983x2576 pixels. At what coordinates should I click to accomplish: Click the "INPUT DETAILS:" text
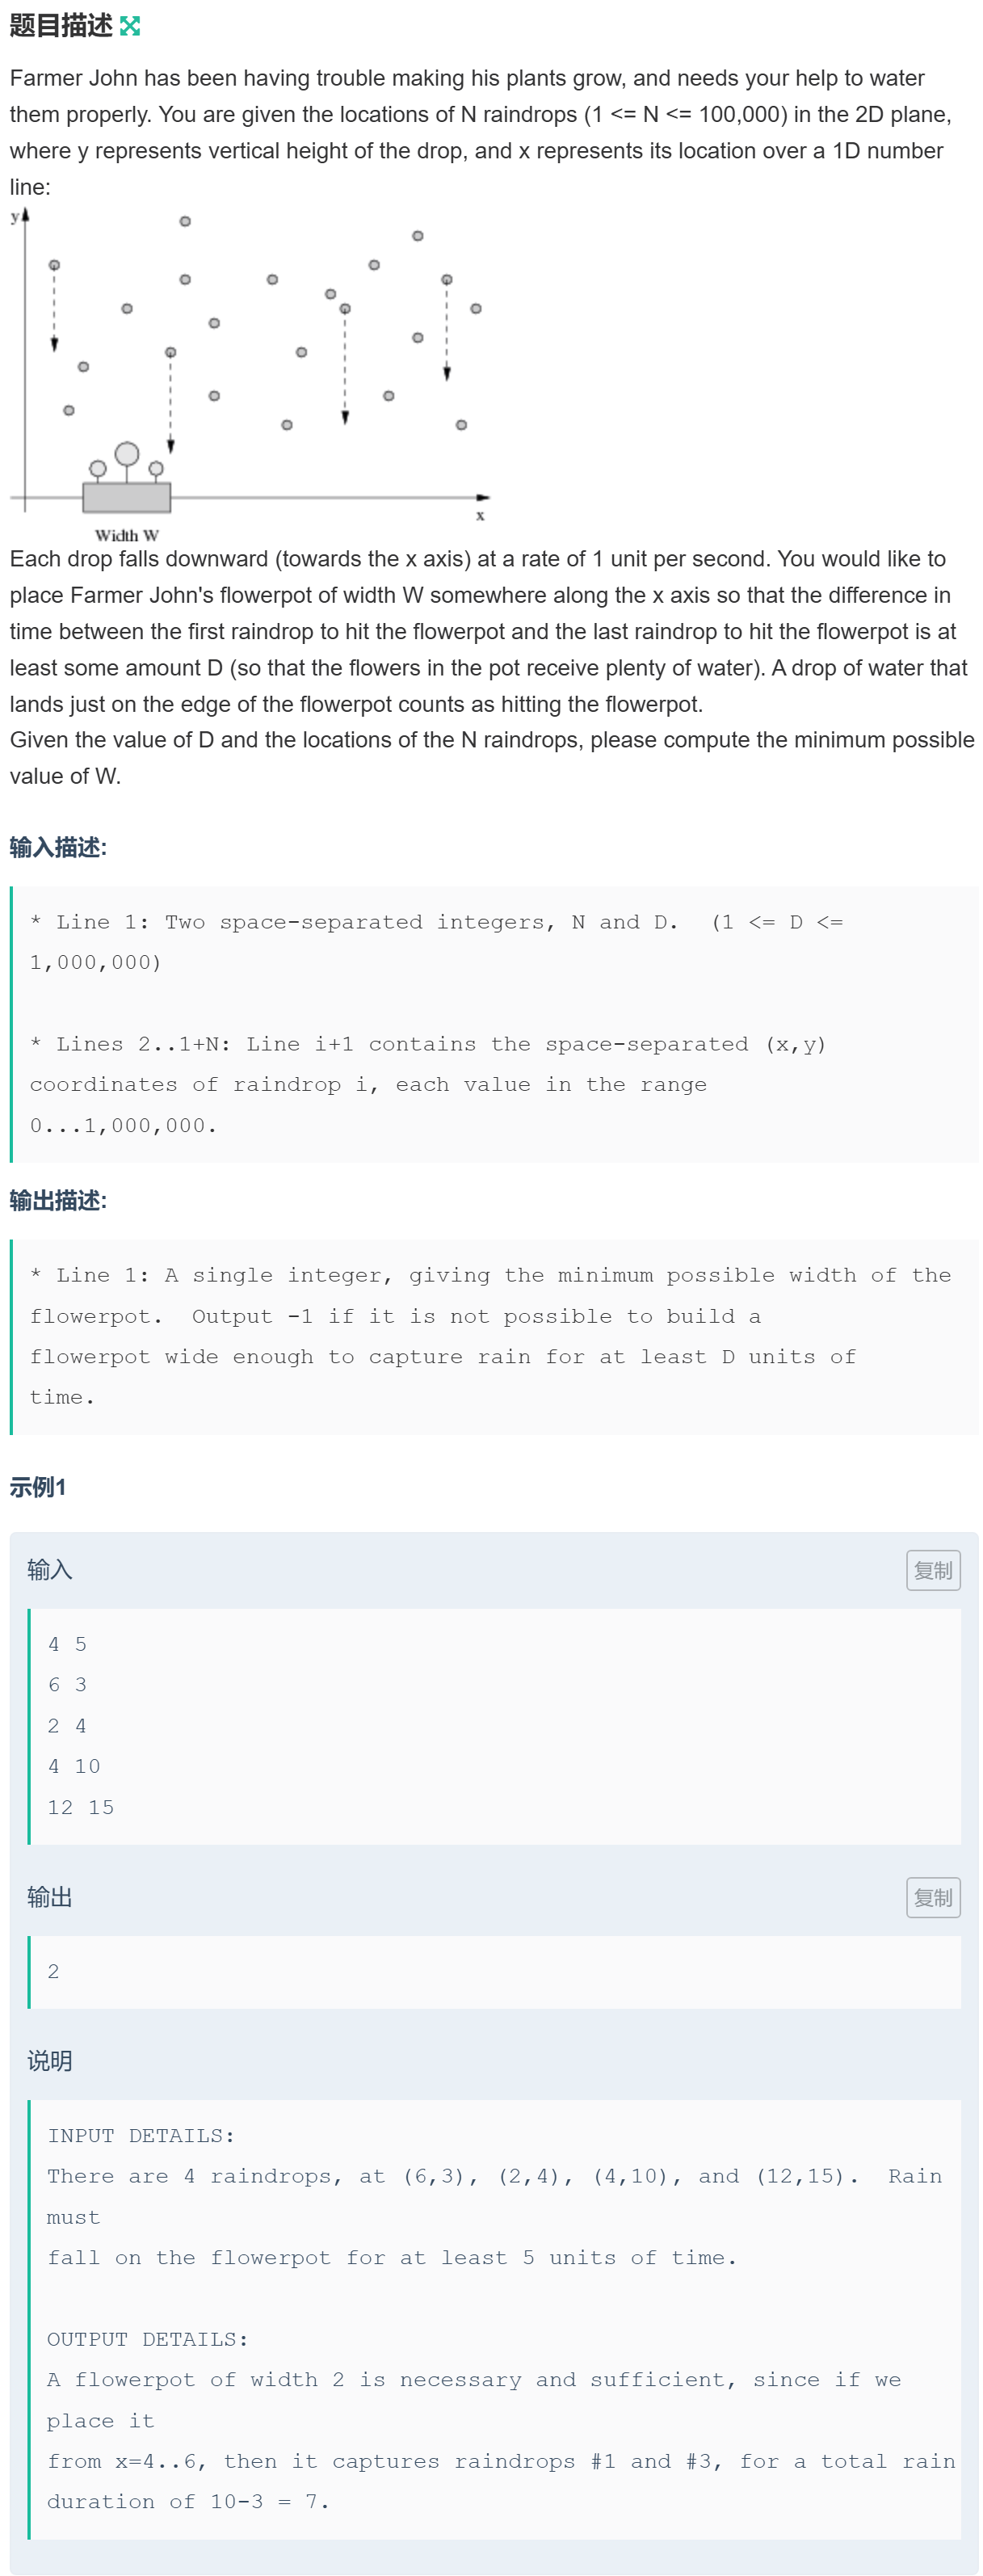[x=141, y=2135]
